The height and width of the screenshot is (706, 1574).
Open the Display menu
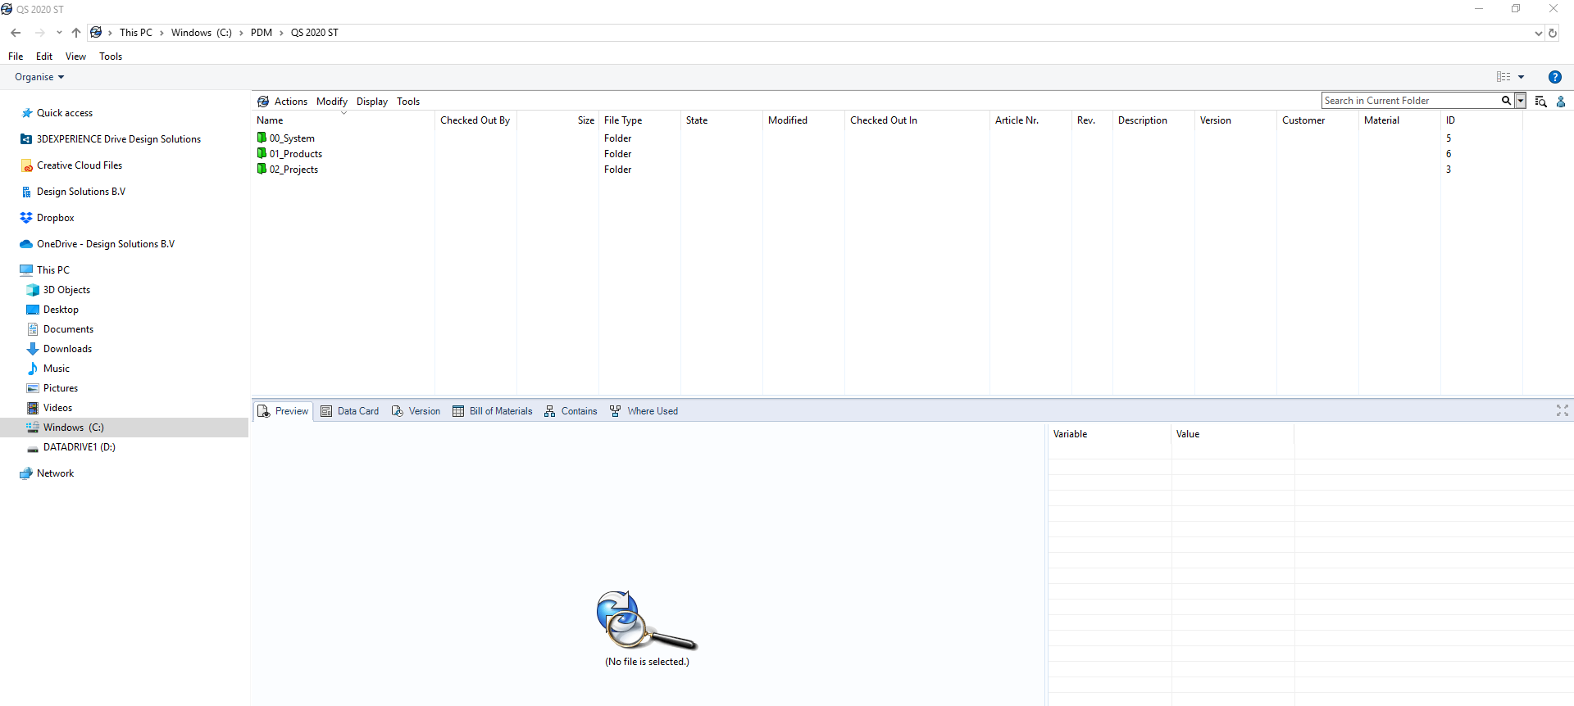(x=372, y=102)
